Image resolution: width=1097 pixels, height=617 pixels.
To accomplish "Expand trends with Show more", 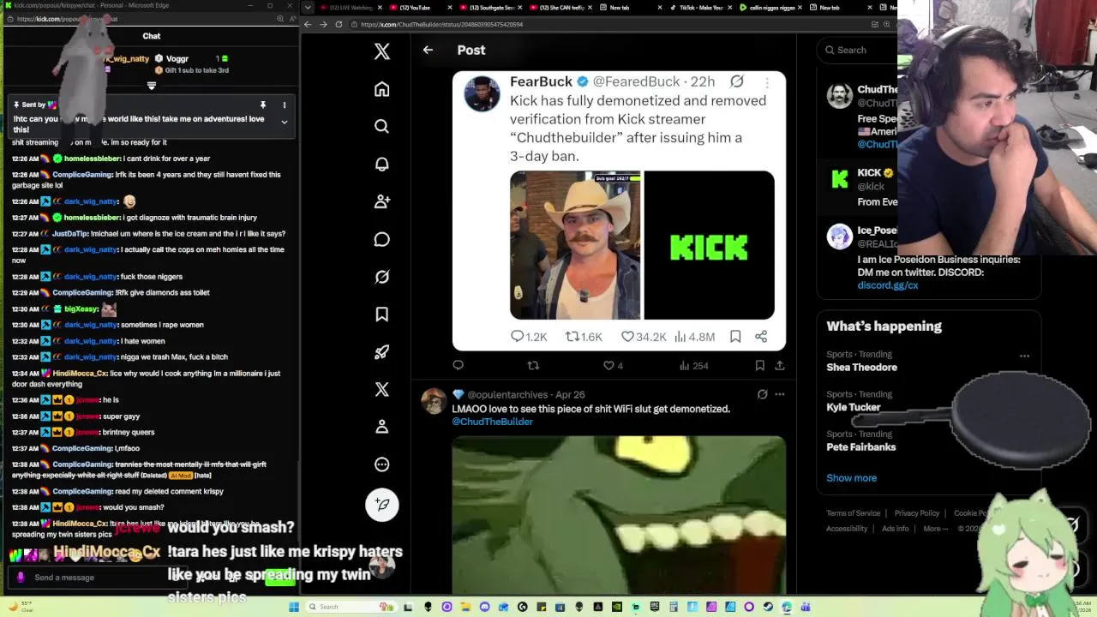I will point(851,478).
